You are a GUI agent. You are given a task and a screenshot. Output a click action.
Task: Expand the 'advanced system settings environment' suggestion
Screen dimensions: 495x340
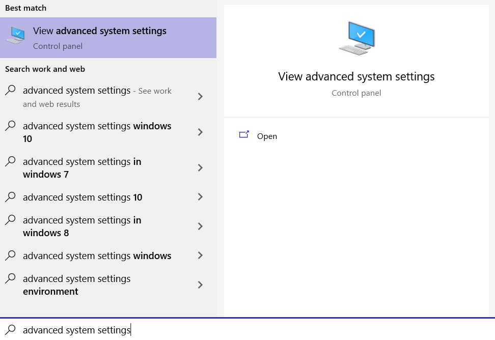click(x=200, y=285)
